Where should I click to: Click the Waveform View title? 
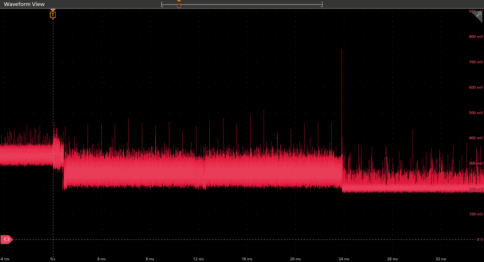24,4
